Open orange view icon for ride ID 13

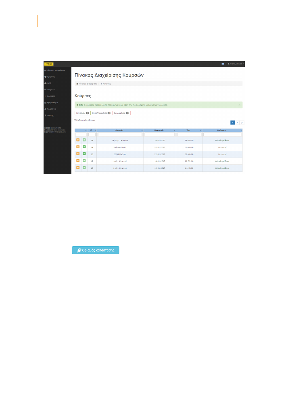pyautogui.click(x=78, y=154)
